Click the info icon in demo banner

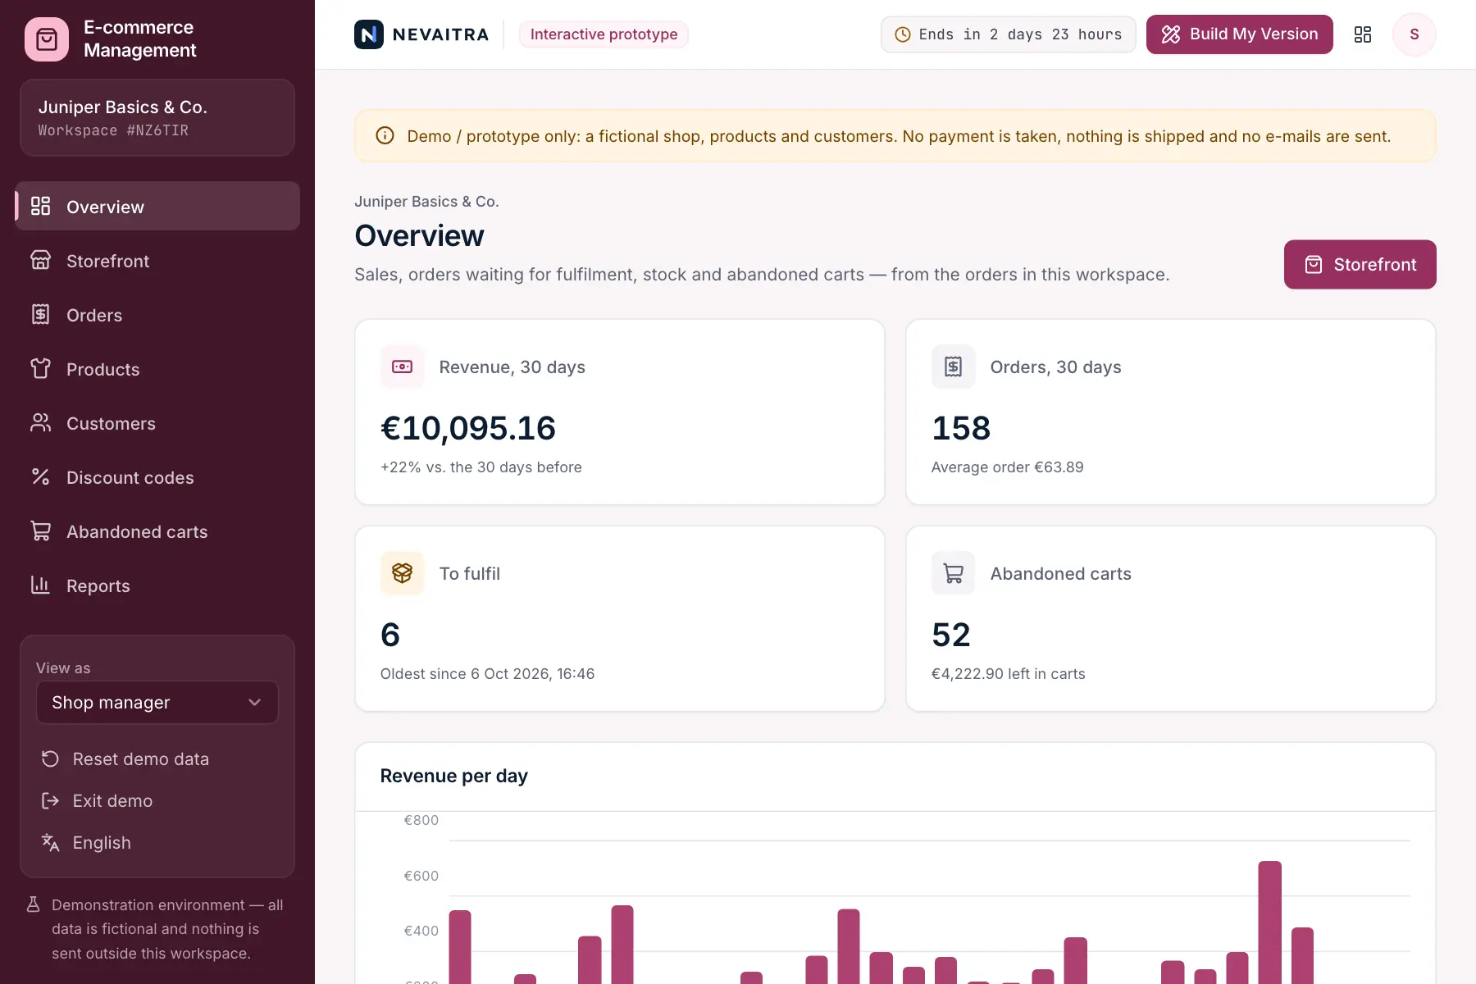click(x=385, y=136)
